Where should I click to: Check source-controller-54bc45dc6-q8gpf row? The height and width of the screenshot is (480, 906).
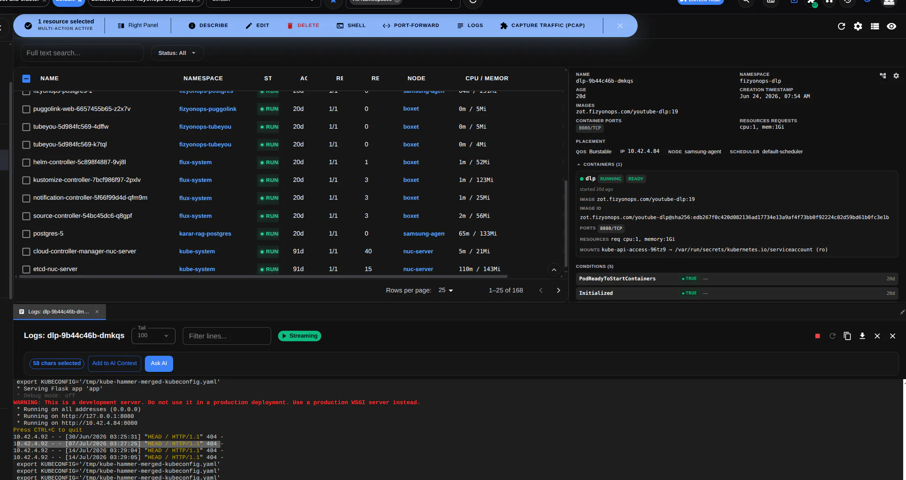(26, 216)
